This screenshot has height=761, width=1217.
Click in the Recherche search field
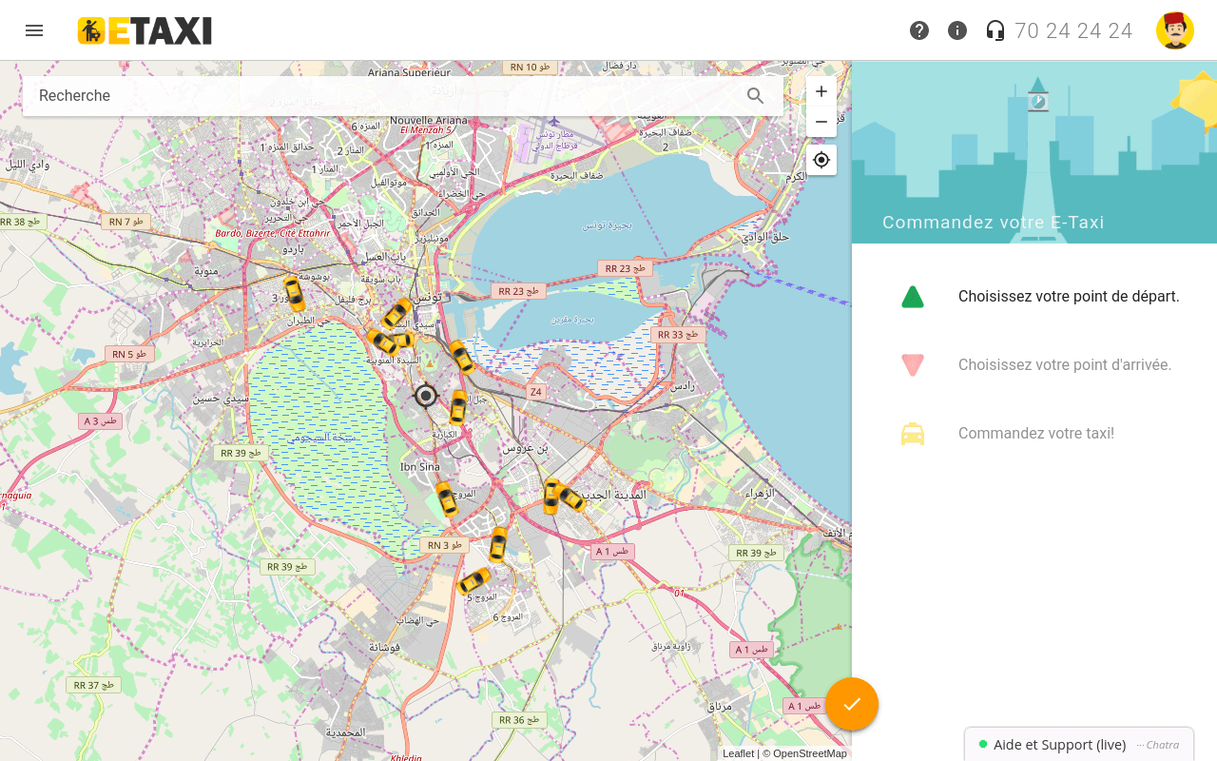(380, 96)
